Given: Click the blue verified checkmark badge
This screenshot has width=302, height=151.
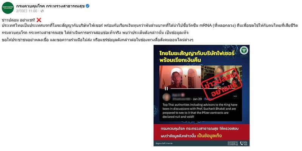Looking at the screenshot, I should tap(88, 6).
